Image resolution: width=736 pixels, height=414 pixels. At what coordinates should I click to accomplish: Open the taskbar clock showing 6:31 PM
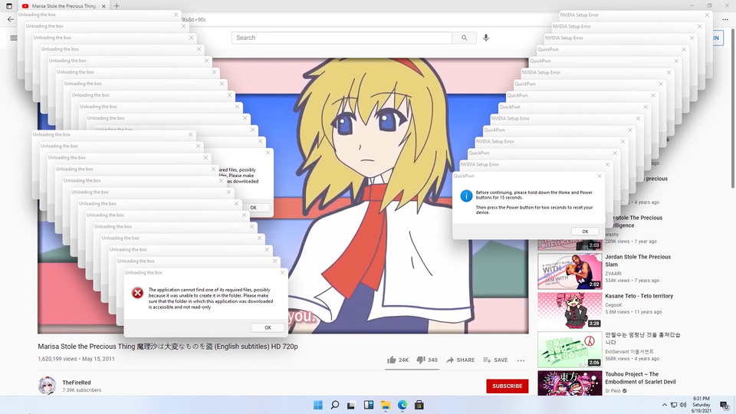point(701,405)
